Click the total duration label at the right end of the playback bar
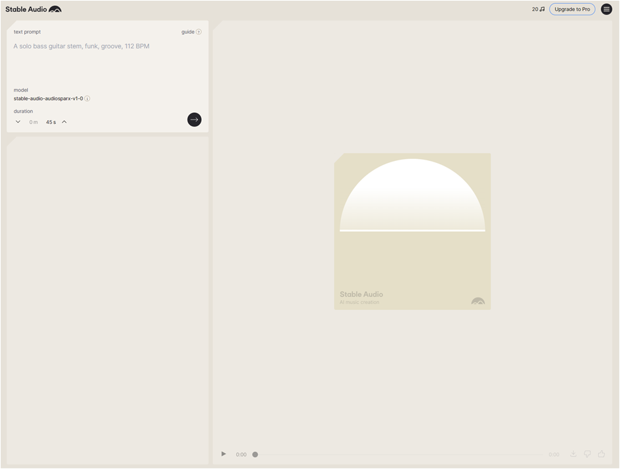This screenshot has height=469, width=620. (554, 454)
